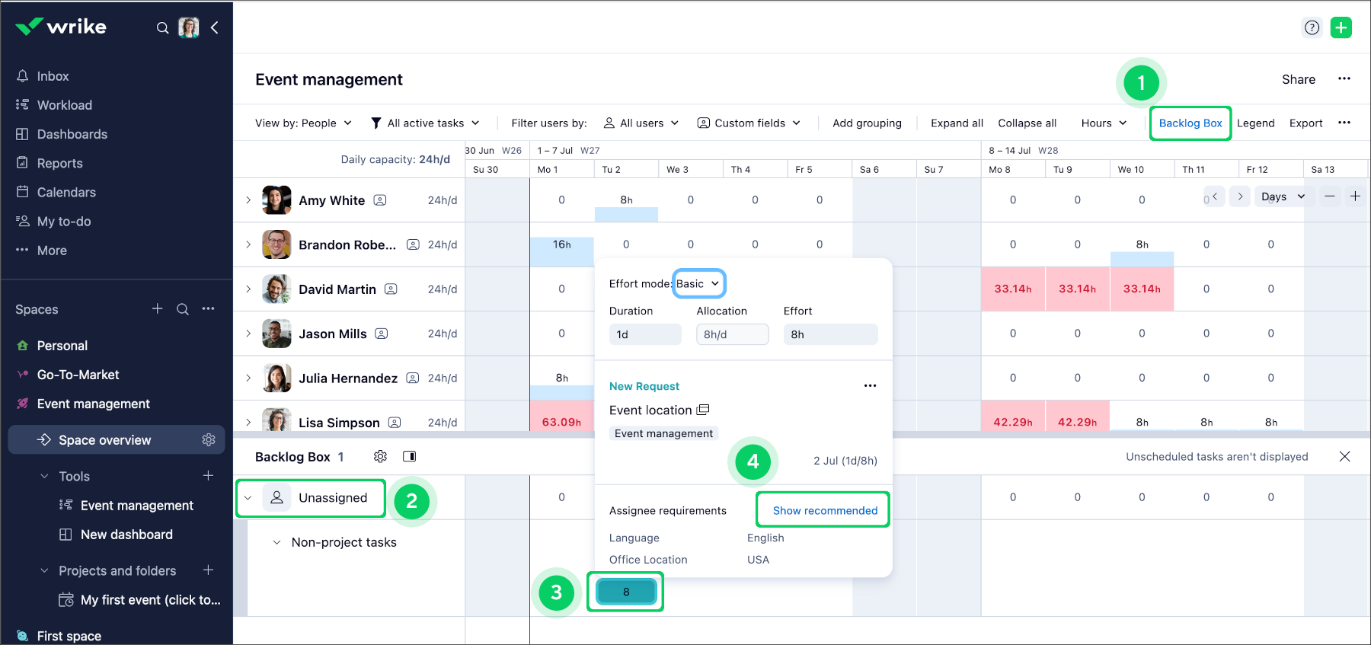Screen dimensions: 1371x645
Task: Click Show recommended link
Action: (825, 510)
